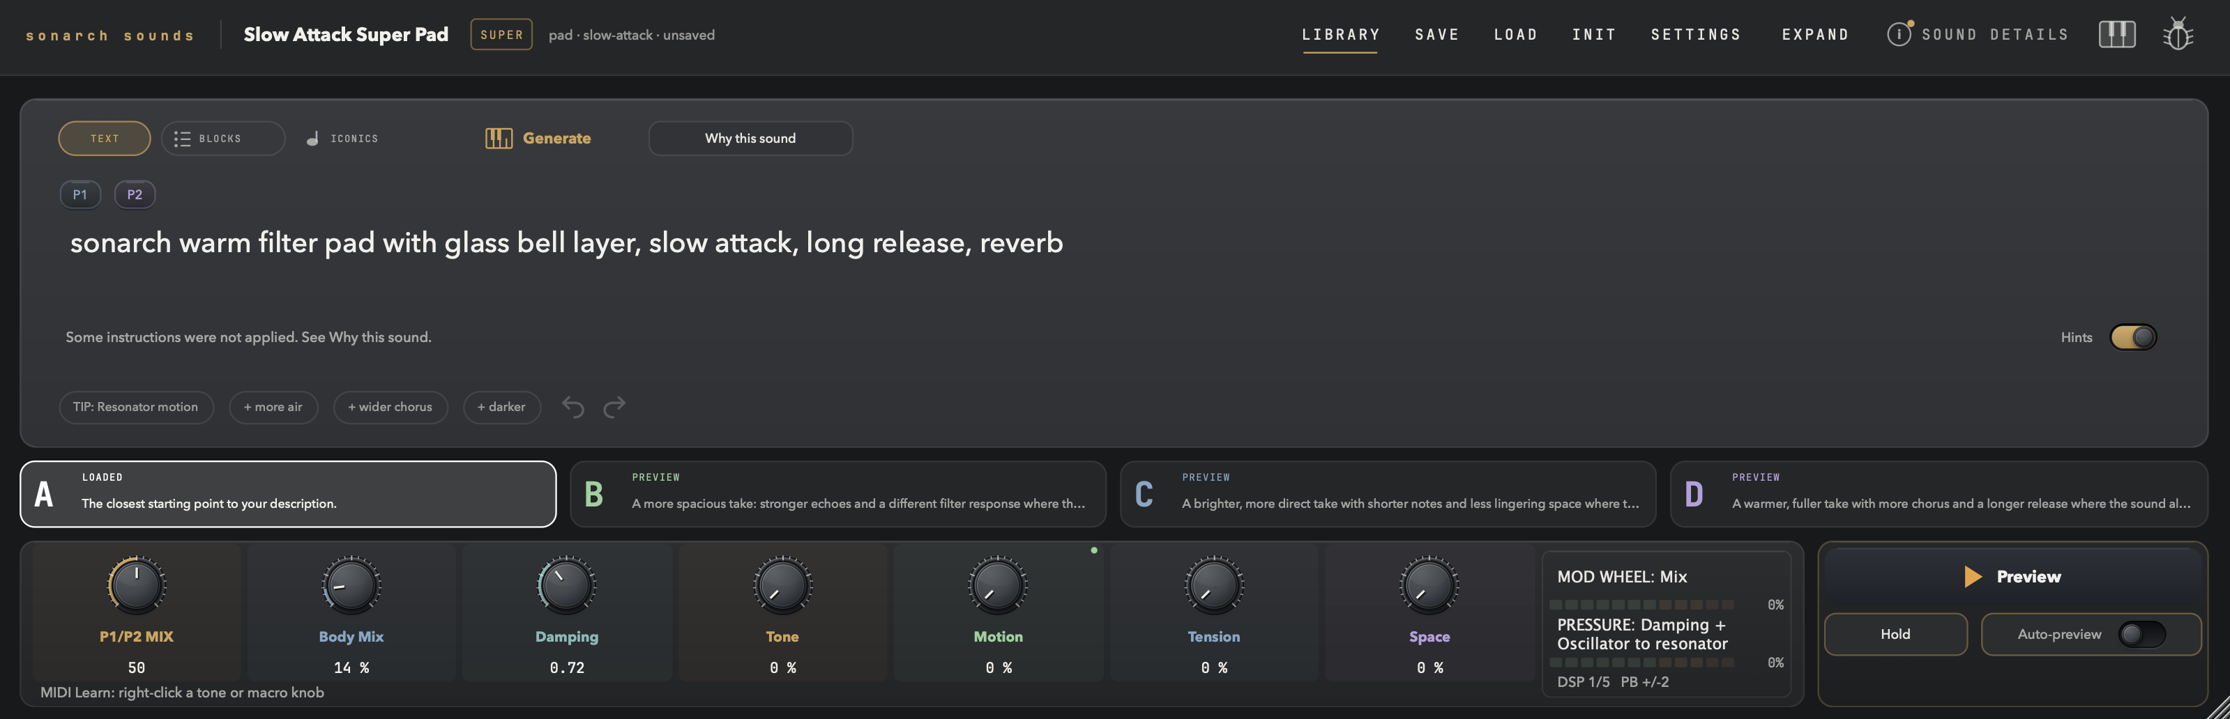Apply the + wider chorus suggestion
Screen dimensions: 2230x719
(390, 407)
